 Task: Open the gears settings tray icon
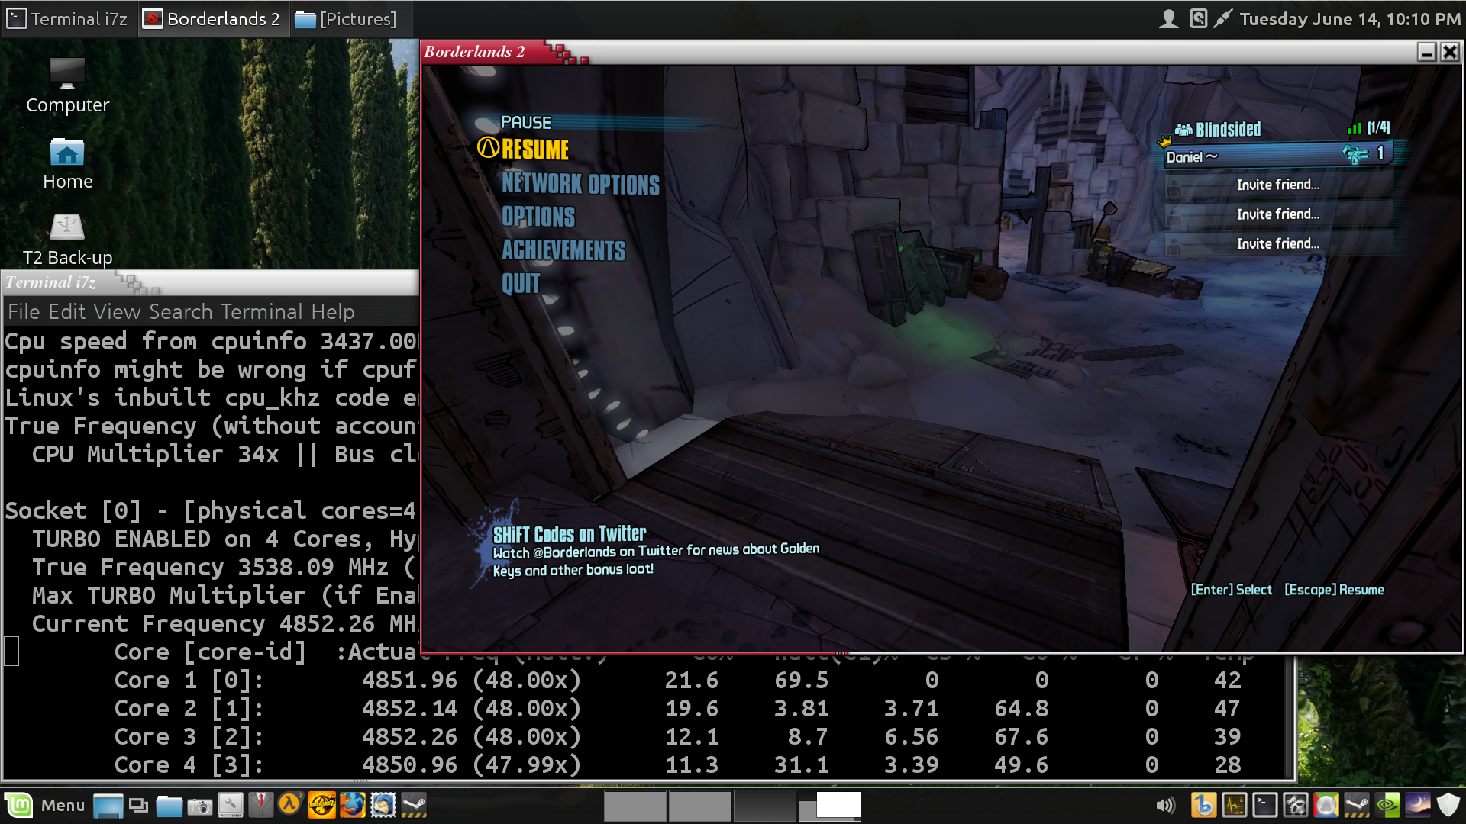click(1296, 806)
